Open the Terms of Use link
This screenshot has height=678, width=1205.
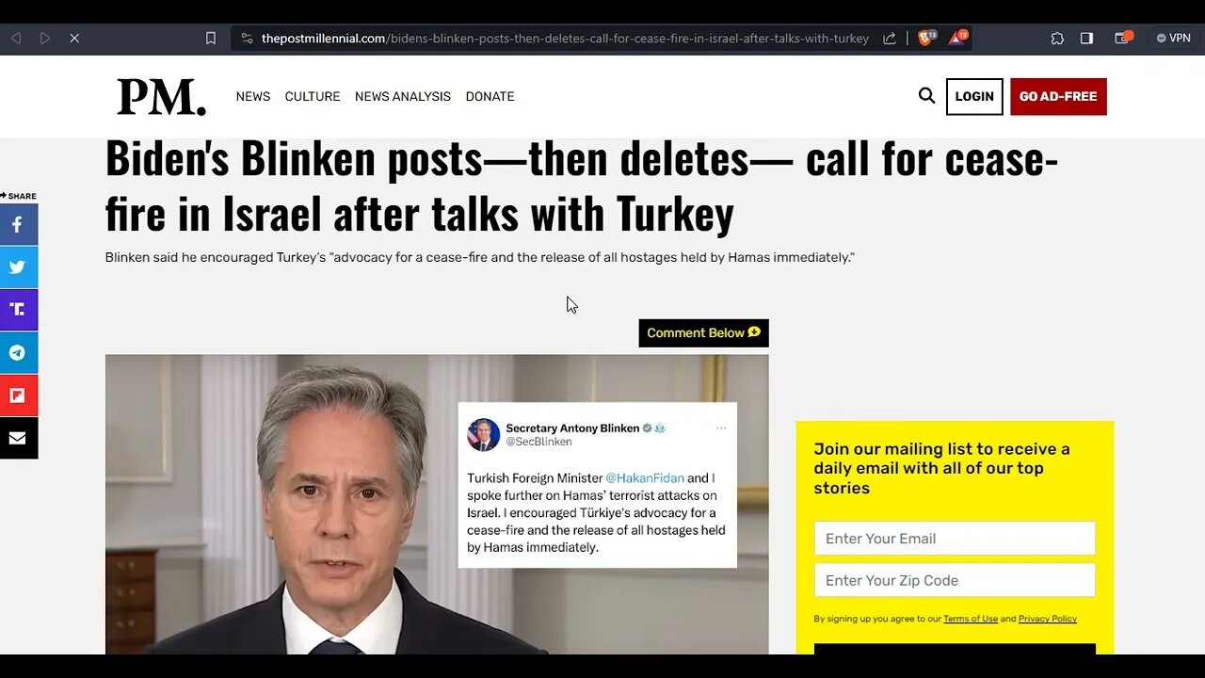pyautogui.click(x=970, y=619)
